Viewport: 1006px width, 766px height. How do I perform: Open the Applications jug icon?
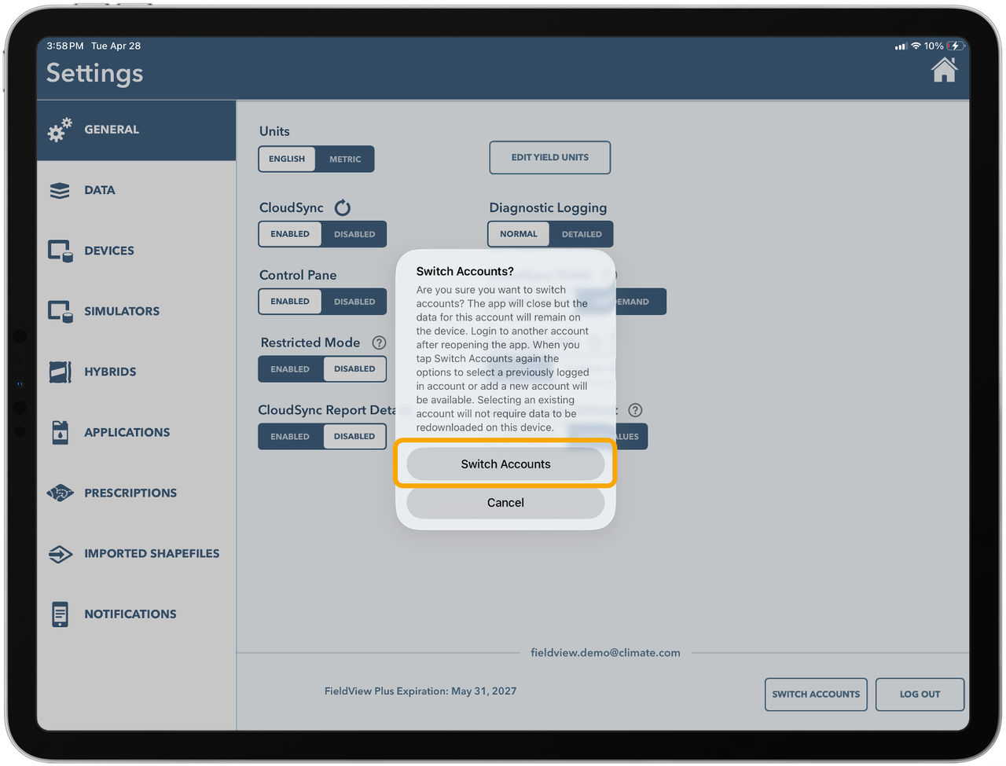click(60, 432)
